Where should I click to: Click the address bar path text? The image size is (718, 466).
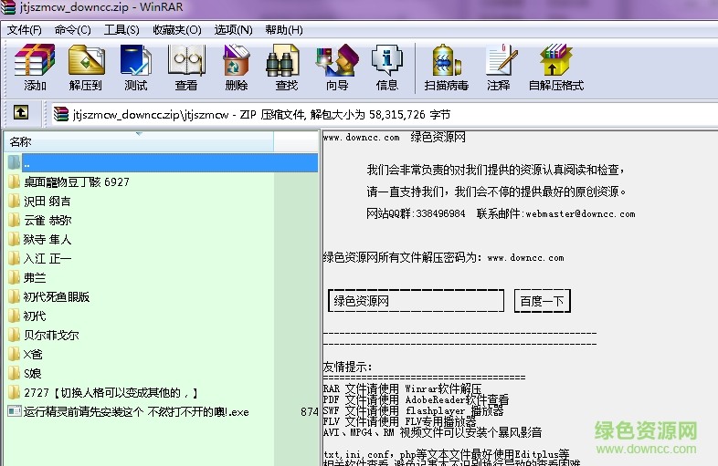pos(261,114)
